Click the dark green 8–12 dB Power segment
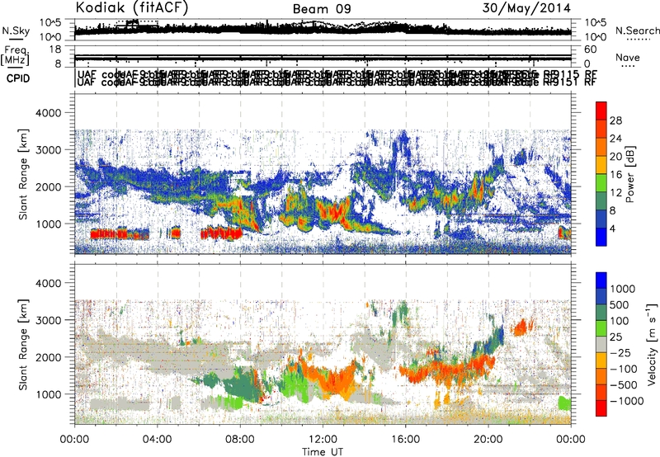This screenshot has height=457, width=660. click(601, 201)
